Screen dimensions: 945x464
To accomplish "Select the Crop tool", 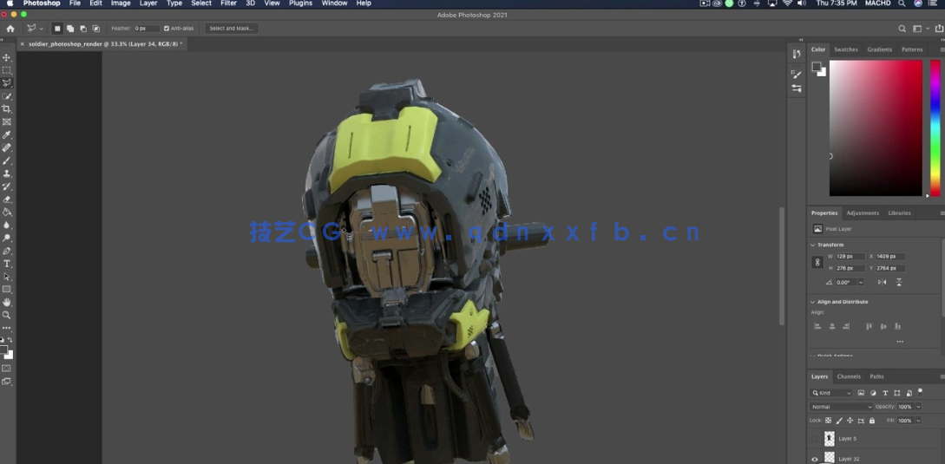I will (x=7, y=109).
